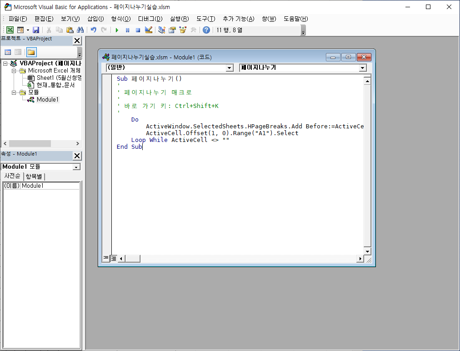Click the Reset stop button
The height and width of the screenshot is (351, 460).
[138, 30]
